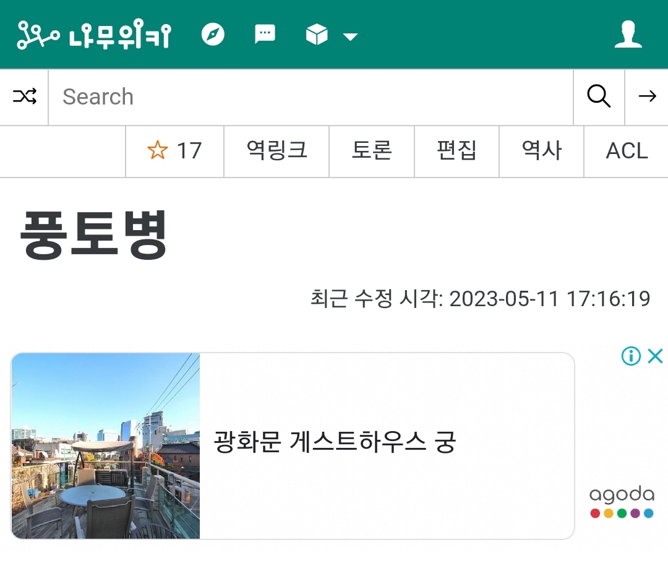Open the ad info icon

tap(631, 356)
